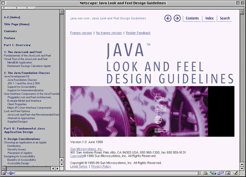Open Pluggable Look and Feel Architecture entry
The width and height of the screenshot is (246, 177).
coord(29,98)
